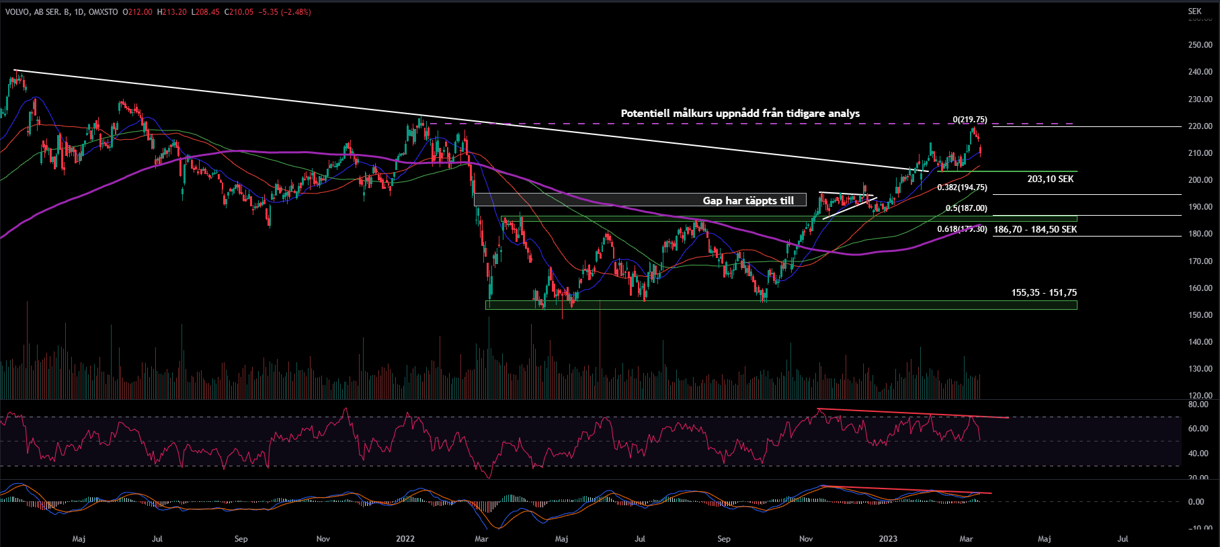This screenshot has height=547, width=1220.
Task: Click the 80.00 level on the RSI scale
Action: (1198, 405)
